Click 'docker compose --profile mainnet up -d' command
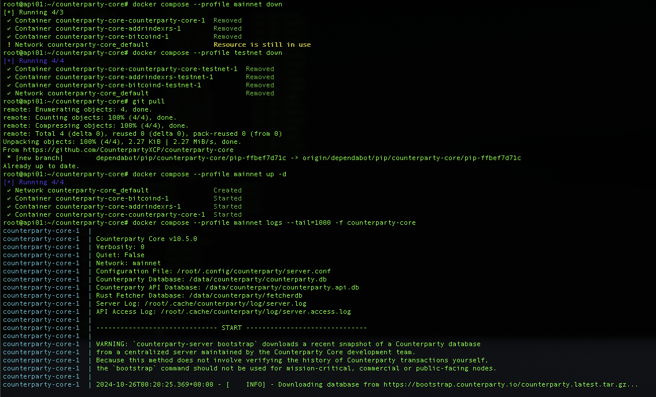Image resolution: width=656 pixels, height=397 pixels. (209, 174)
